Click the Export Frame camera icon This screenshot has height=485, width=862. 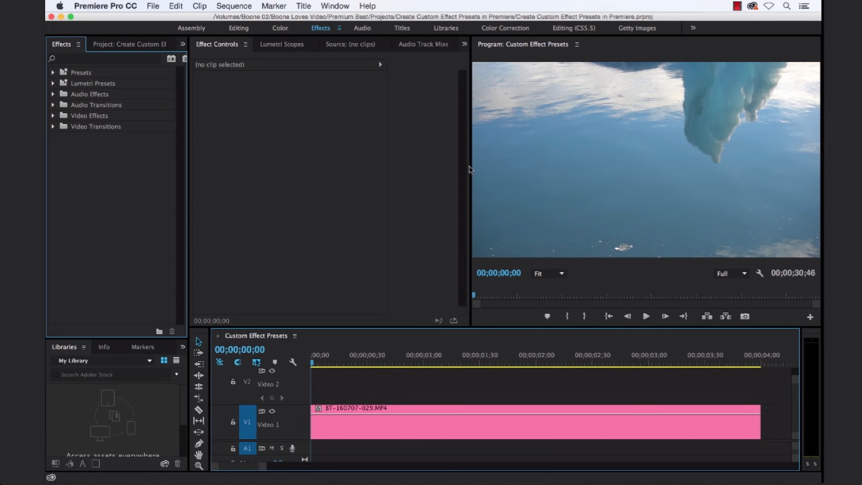click(x=745, y=317)
